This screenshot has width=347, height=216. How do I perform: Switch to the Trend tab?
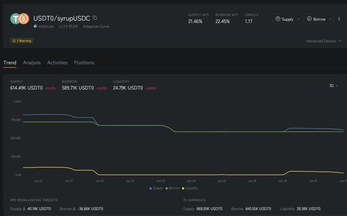tap(10, 63)
